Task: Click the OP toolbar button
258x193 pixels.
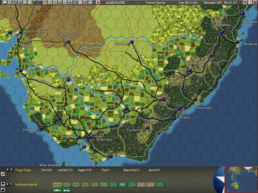Action: pos(80,3)
